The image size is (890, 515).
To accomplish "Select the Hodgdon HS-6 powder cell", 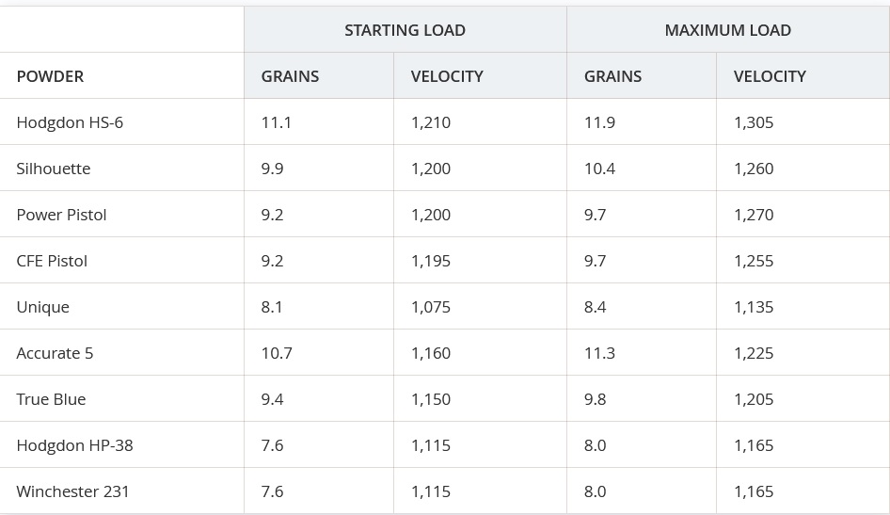I will tap(70, 122).
